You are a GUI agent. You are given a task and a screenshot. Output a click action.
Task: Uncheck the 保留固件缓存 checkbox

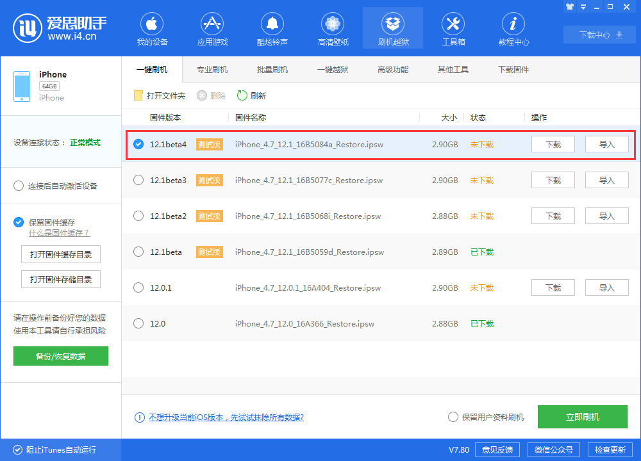coord(19,222)
